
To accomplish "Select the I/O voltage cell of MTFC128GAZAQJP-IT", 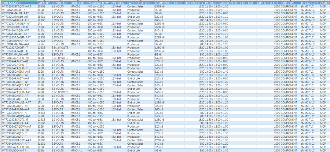I will coord(61,48).
